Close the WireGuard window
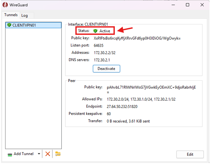The image size is (211, 164). 202,5
